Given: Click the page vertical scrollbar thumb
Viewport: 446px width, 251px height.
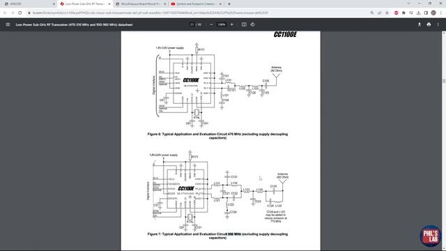Looking at the screenshot, I should pyautogui.click(x=444, y=81).
